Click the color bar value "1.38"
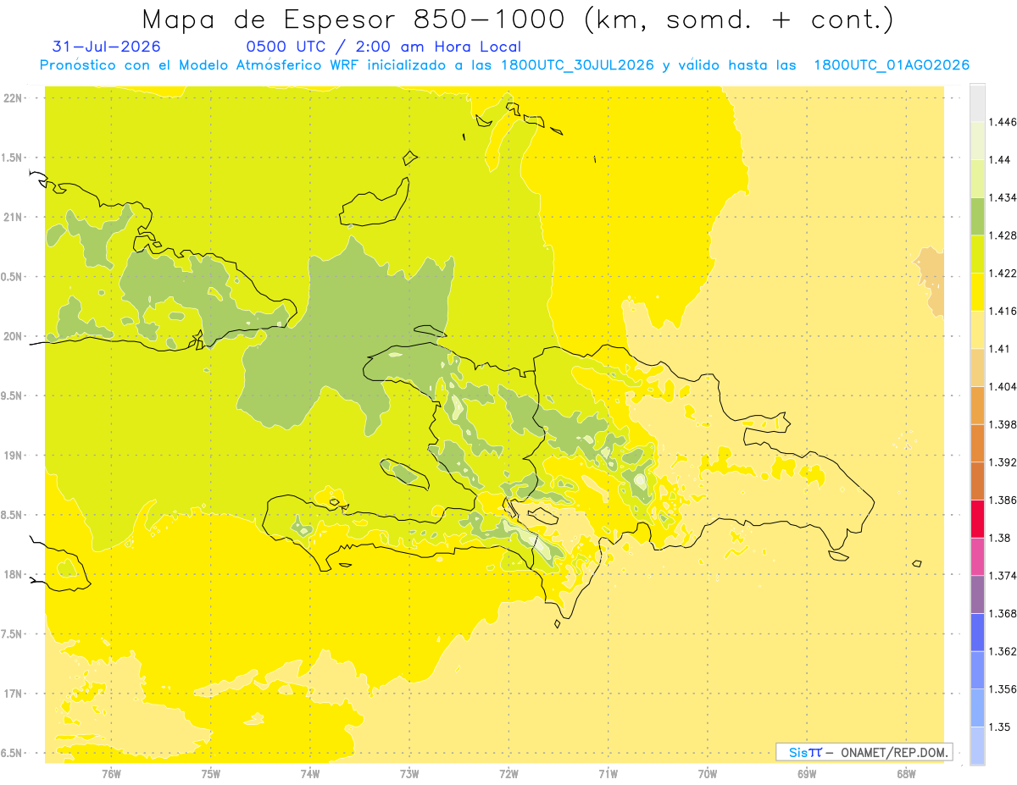The height and width of the screenshot is (785, 1017). pyautogui.click(x=1000, y=538)
